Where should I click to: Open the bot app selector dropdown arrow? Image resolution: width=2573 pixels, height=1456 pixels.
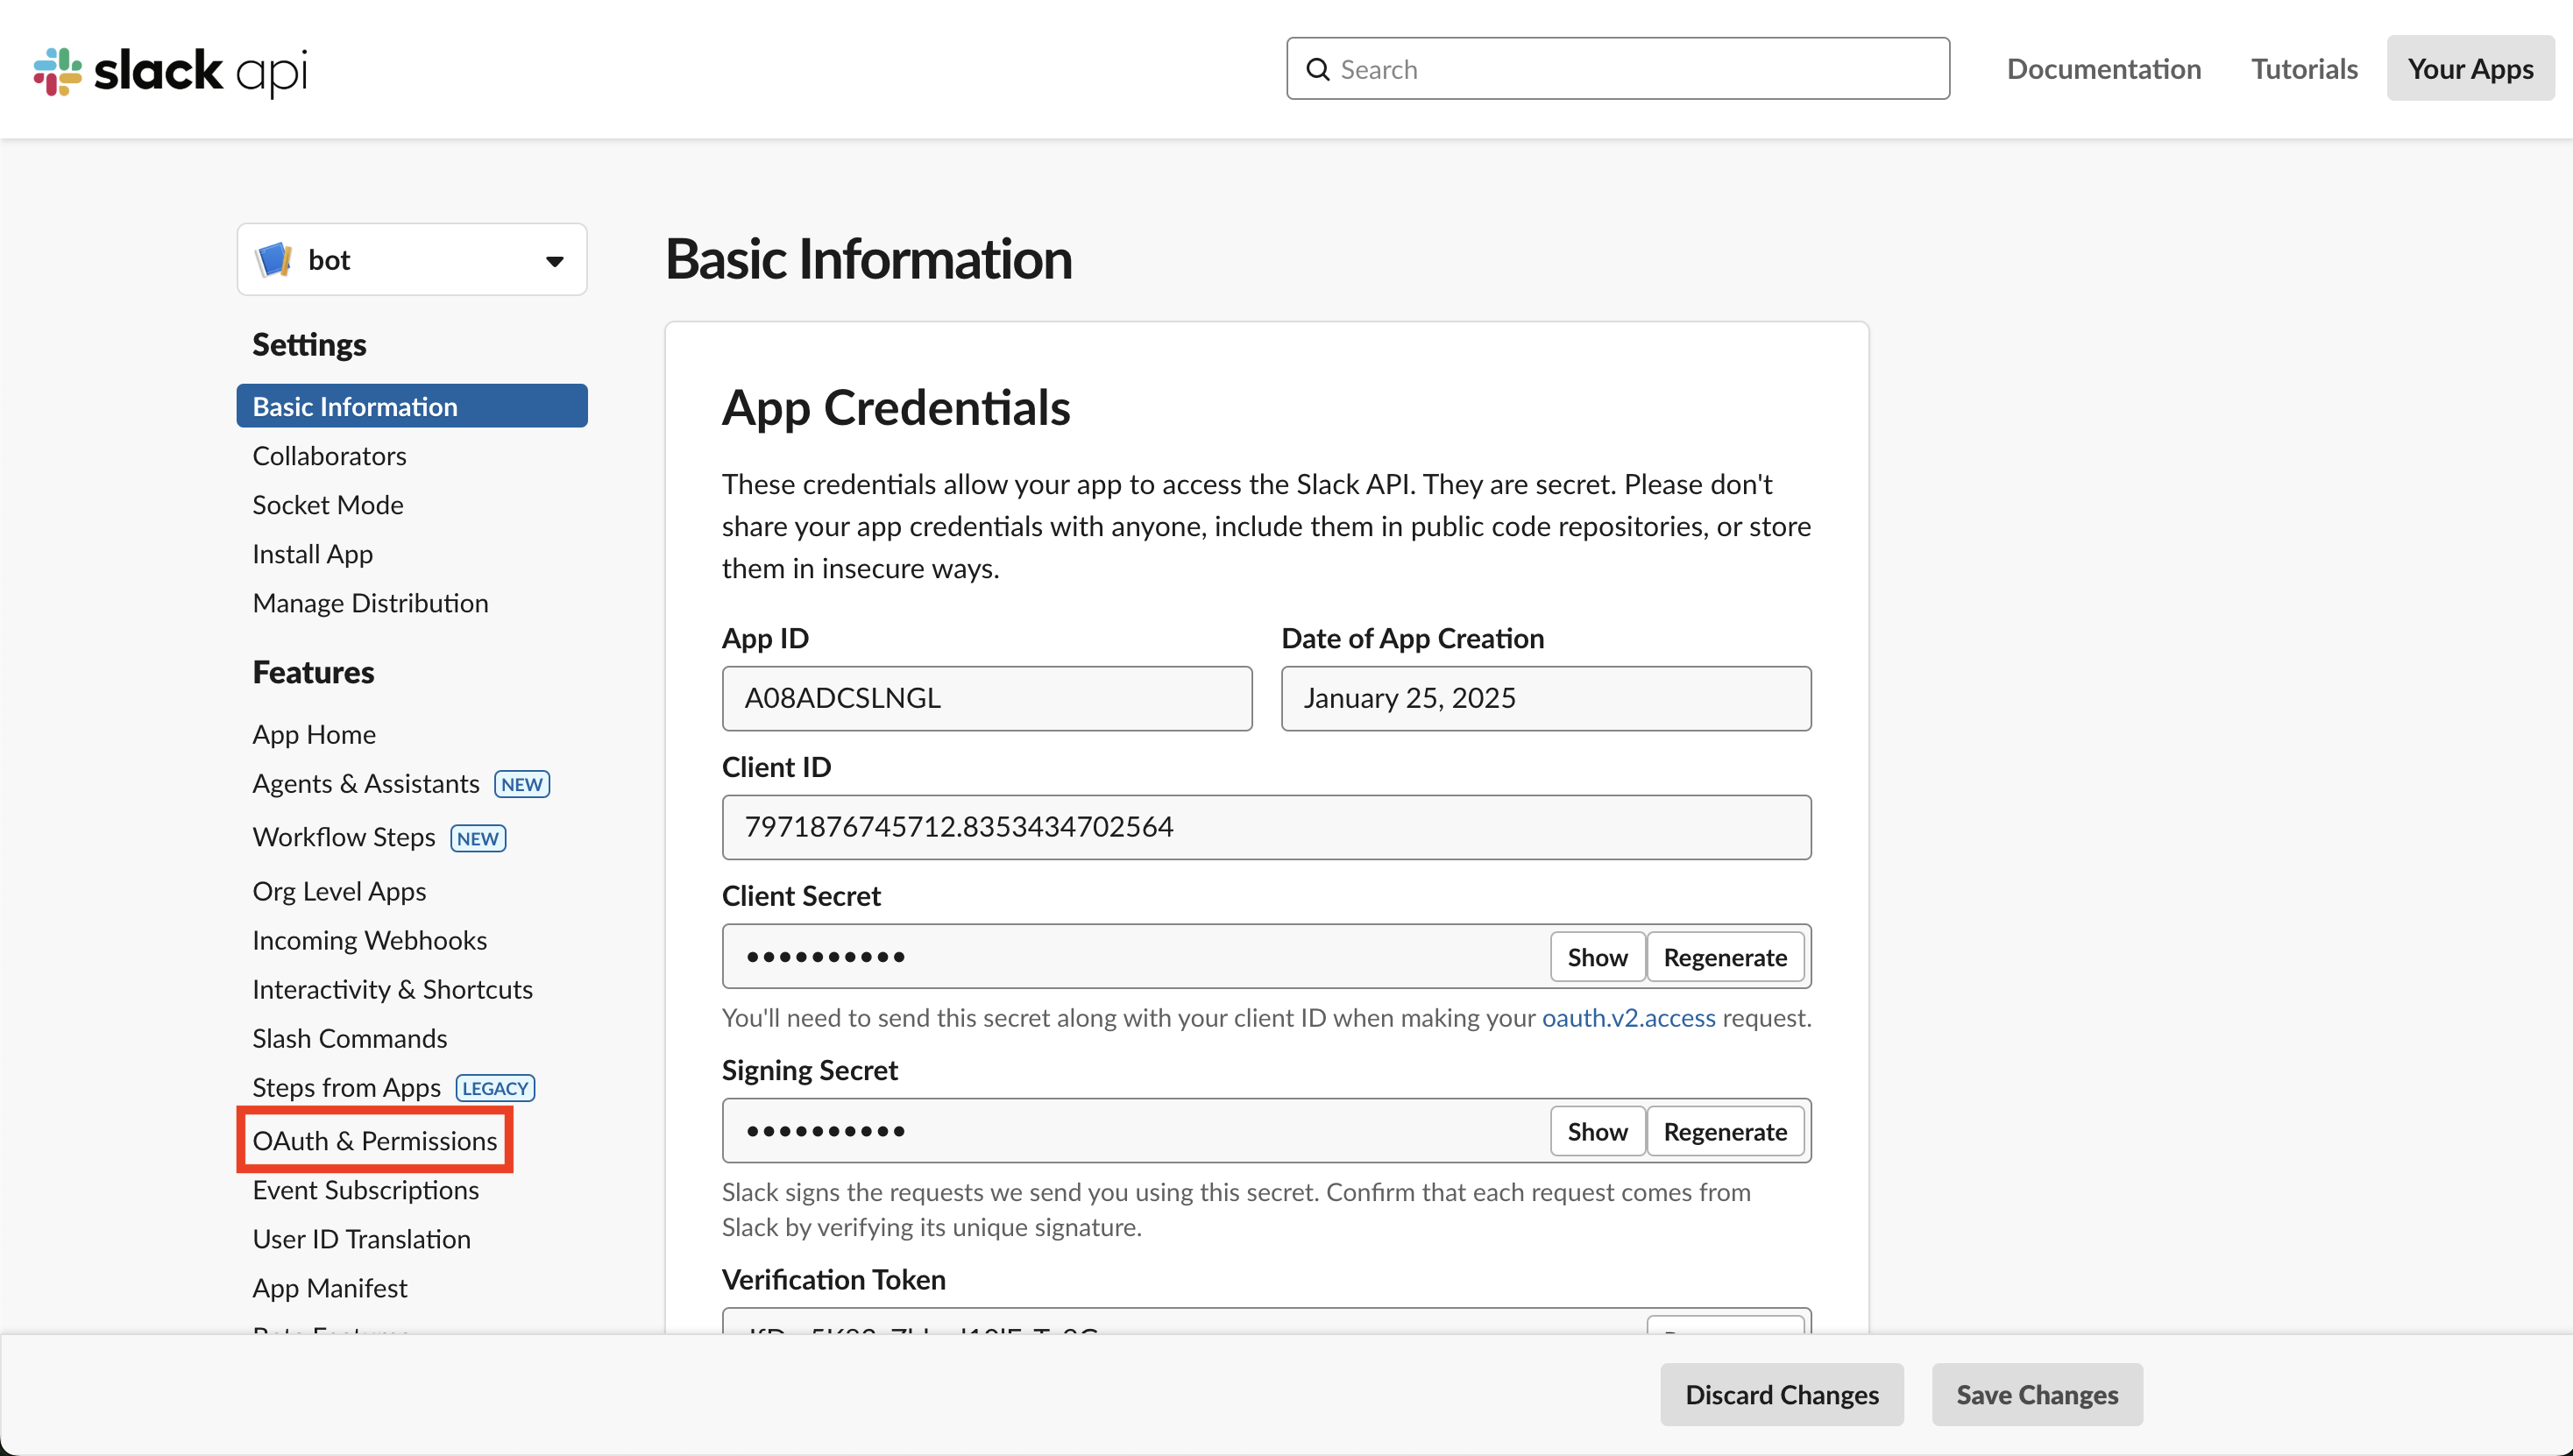click(x=554, y=261)
